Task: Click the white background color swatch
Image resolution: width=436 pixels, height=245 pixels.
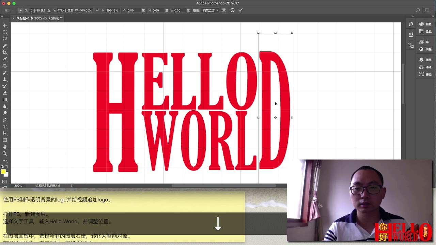Action: pyautogui.click(x=7, y=175)
